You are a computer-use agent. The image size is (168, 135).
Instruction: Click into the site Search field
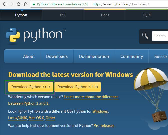pyautogui.click(x=160, y=36)
